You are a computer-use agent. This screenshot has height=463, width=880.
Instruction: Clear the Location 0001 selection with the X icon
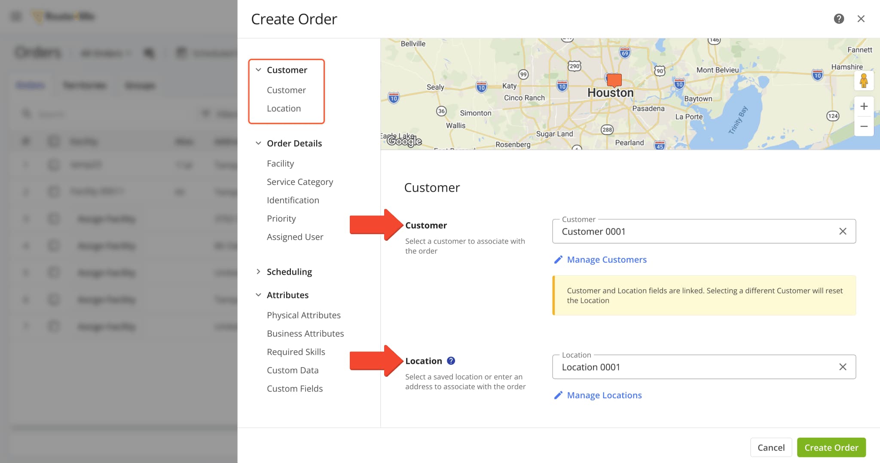(843, 366)
